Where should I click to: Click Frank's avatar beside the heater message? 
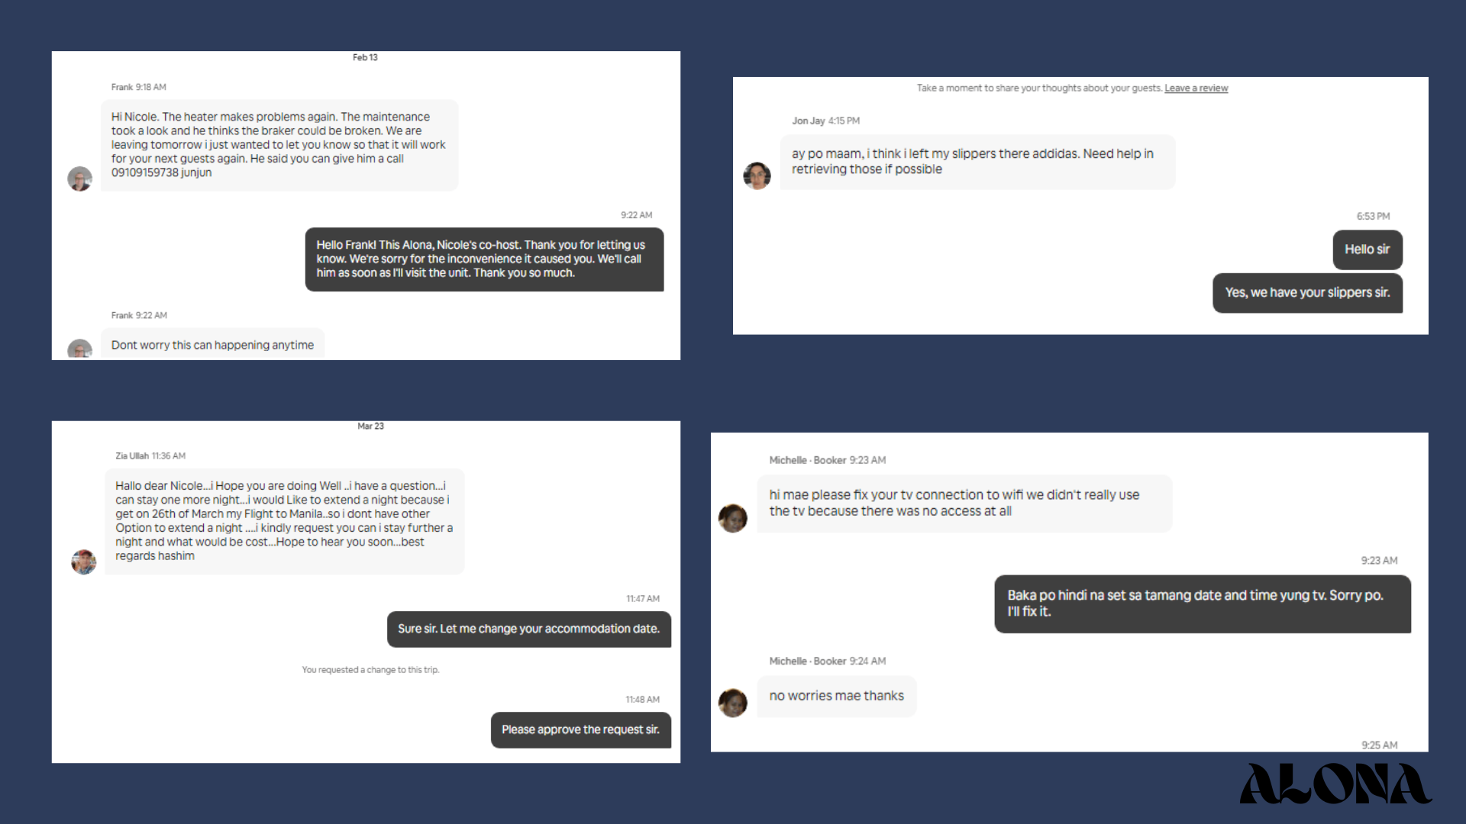80,179
